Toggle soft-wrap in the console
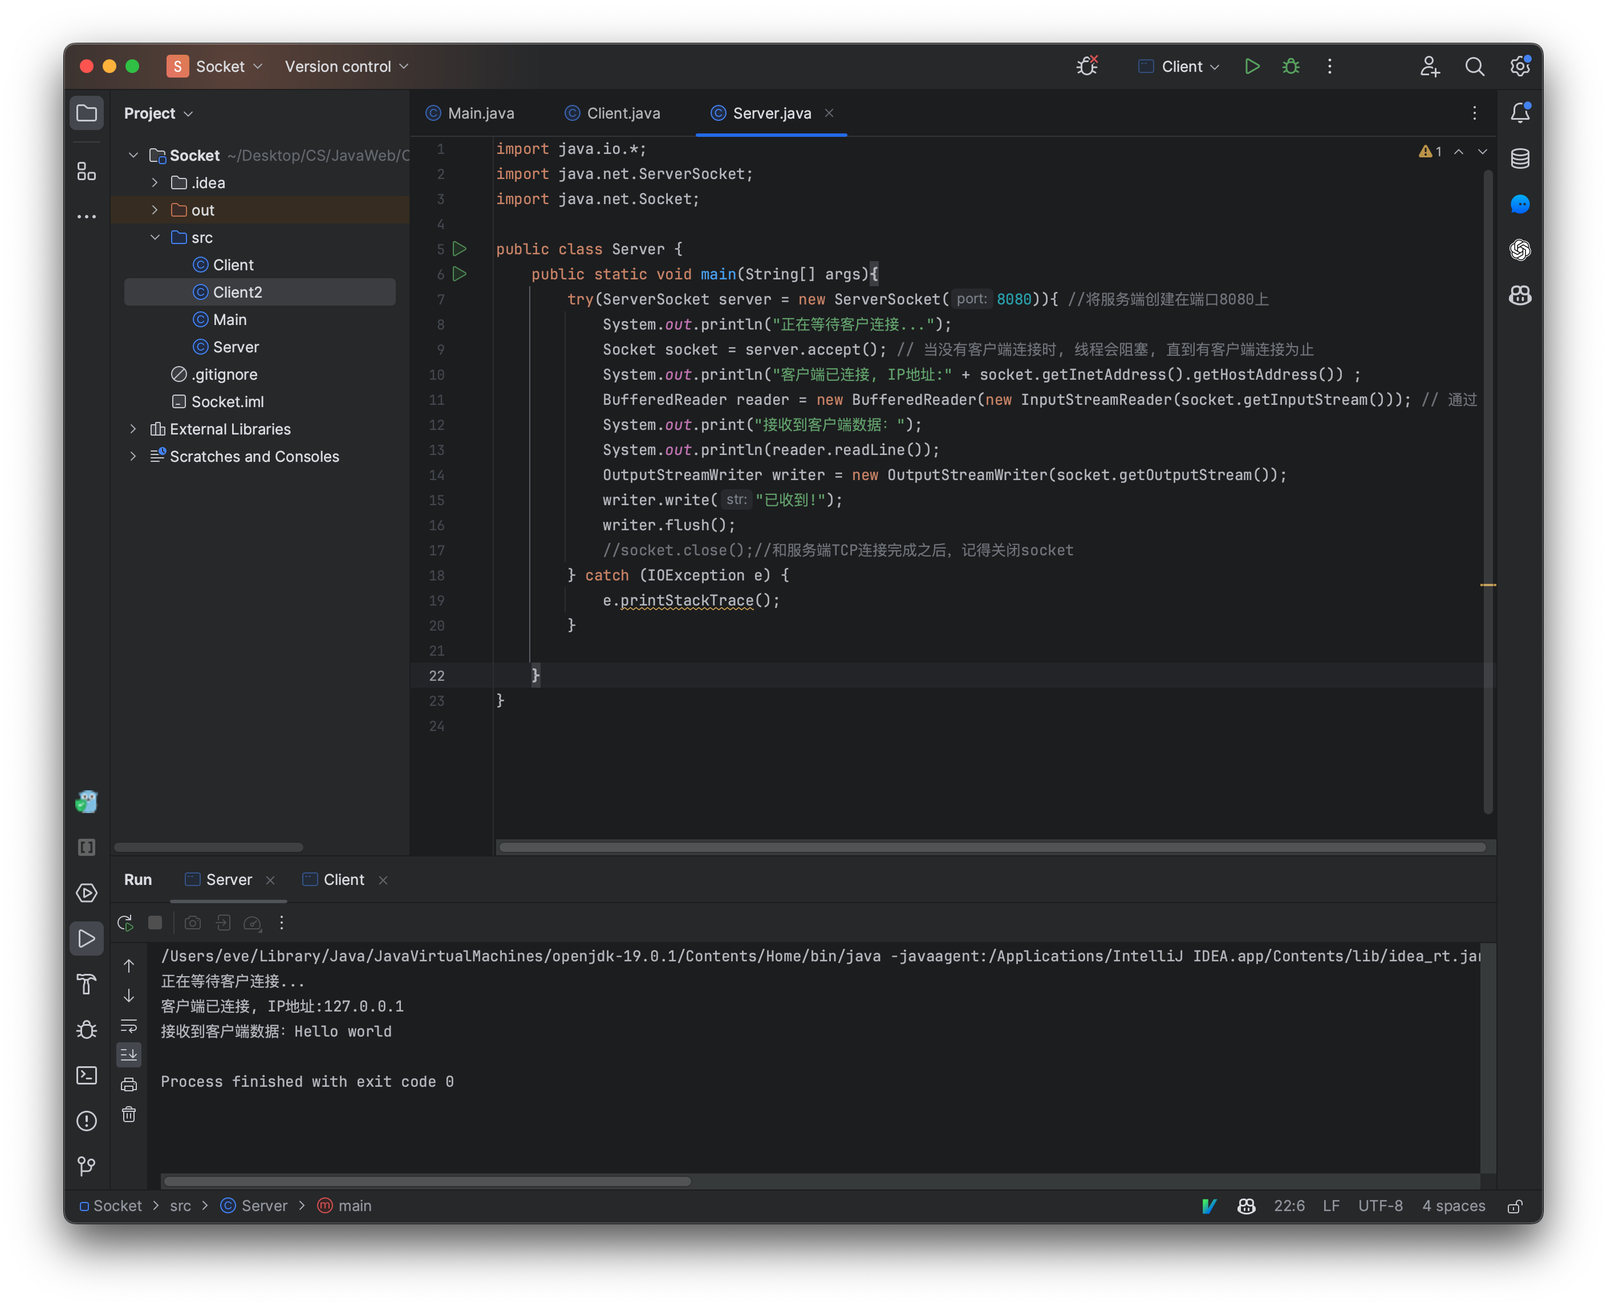Viewport: 1607px width, 1308px height. pos(129,1025)
